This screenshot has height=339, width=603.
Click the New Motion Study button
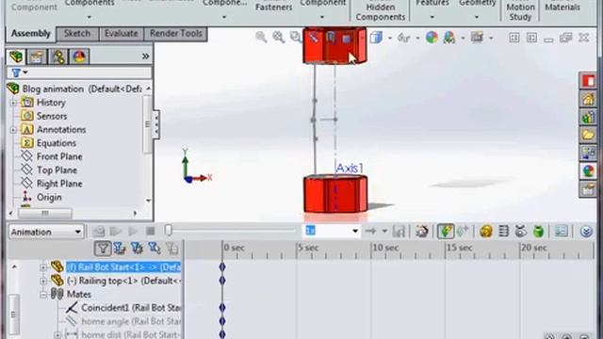coord(520,10)
